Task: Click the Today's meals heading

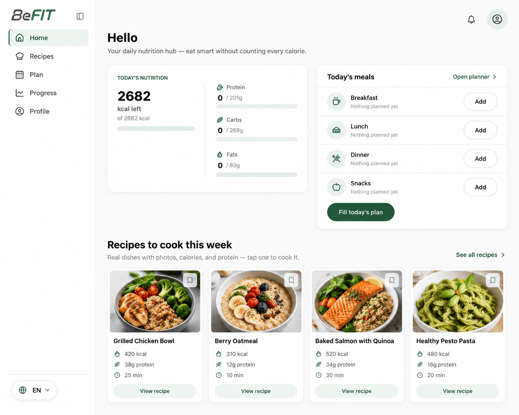Action: pos(351,77)
